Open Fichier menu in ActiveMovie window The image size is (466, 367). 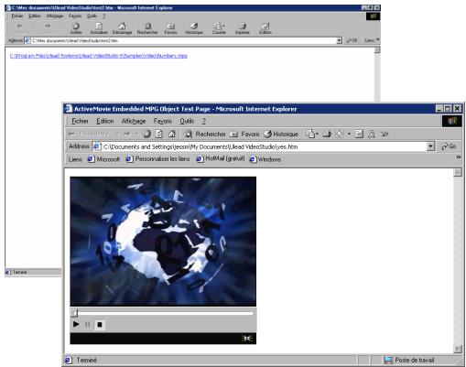[x=80, y=121]
